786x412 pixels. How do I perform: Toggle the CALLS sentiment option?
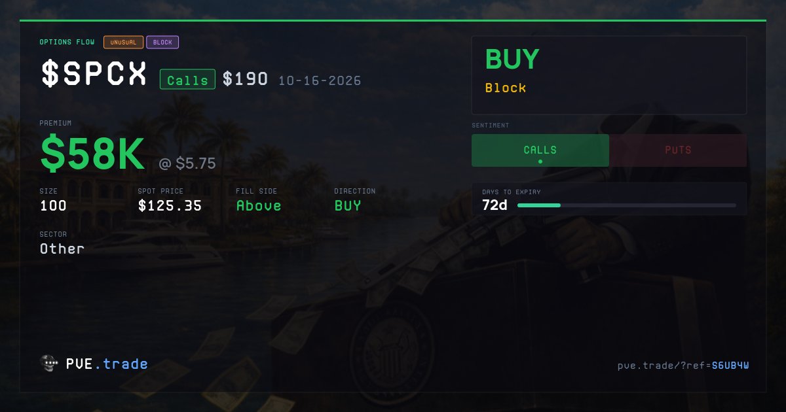tap(540, 150)
